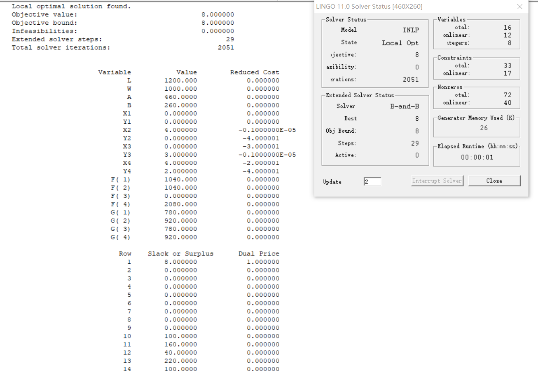Click 'Extended Solver Status' group label
Screen dimensions: 538x375
pos(360,95)
